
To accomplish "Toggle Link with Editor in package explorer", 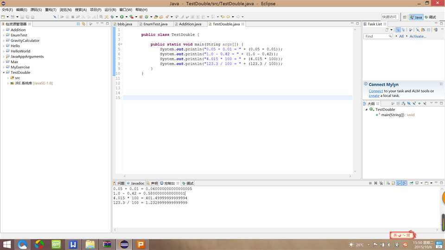I will coord(83,24).
